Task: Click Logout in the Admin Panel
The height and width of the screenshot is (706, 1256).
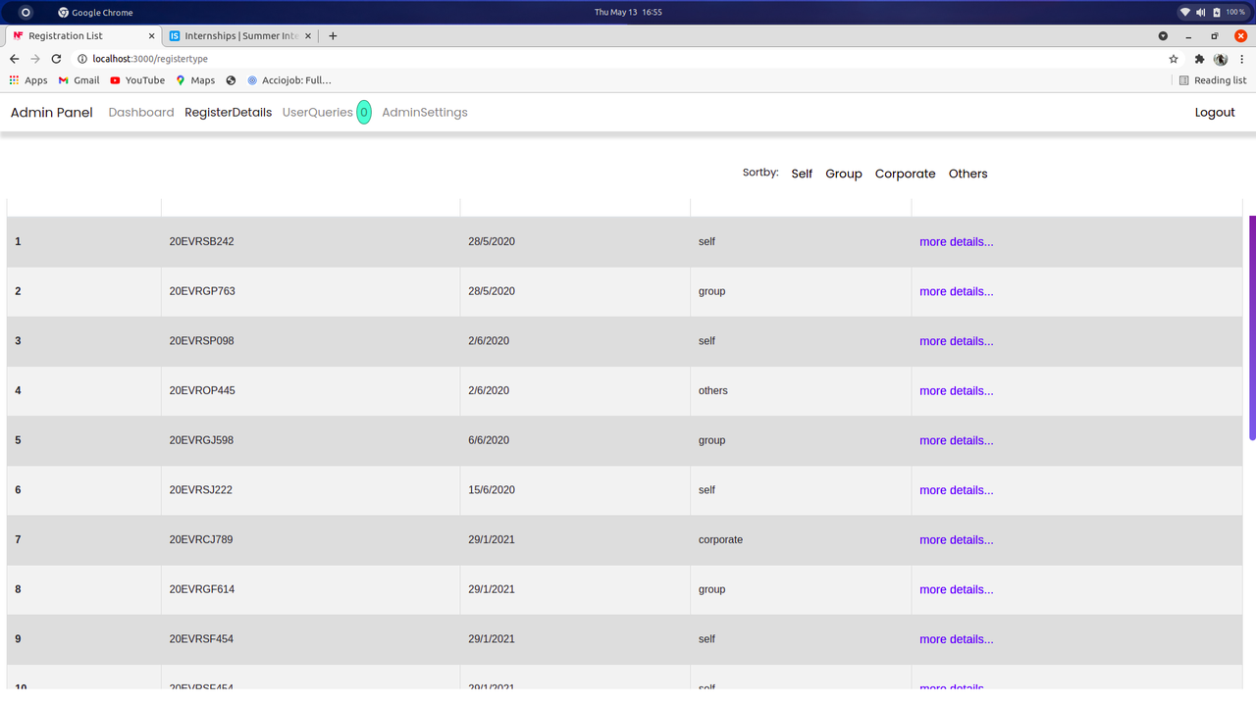Action: (1215, 112)
